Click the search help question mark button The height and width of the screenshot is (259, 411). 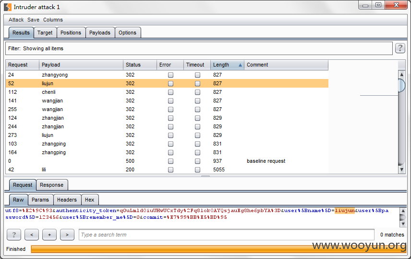click(x=14, y=235)
